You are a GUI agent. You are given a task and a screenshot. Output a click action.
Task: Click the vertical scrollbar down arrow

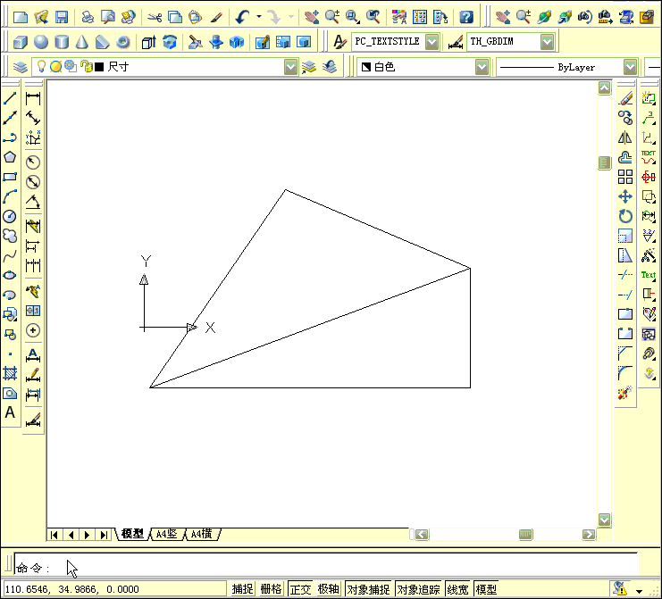[605, 520]
